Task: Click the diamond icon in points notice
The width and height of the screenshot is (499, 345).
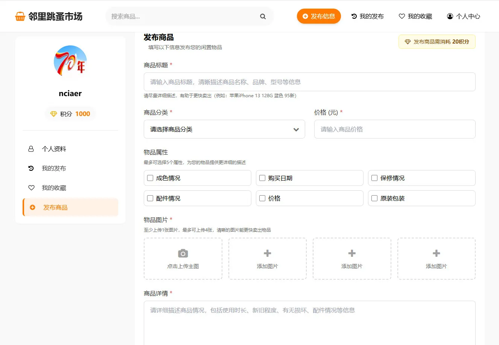Action: (408, 42)
